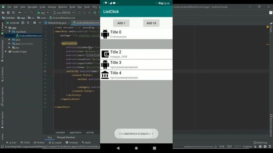Collapse the manifests folder node
The width and height of the screenshot is (273, 153).
[x=9, y=31]
